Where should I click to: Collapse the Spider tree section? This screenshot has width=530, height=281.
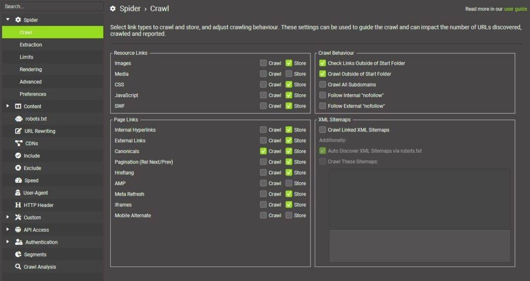8,20
